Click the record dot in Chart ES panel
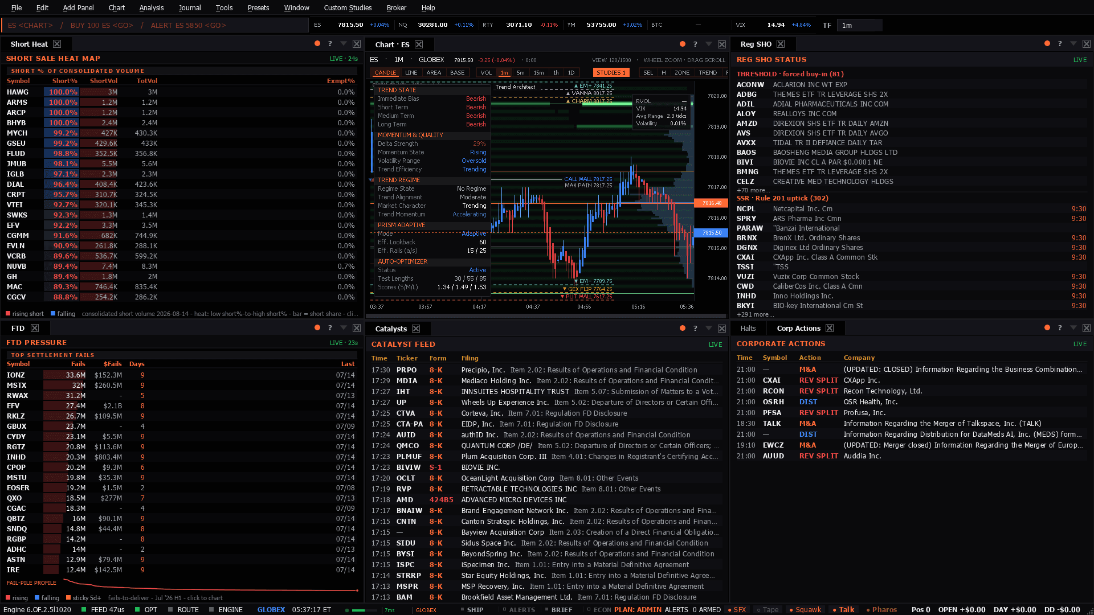 [683, 44]
